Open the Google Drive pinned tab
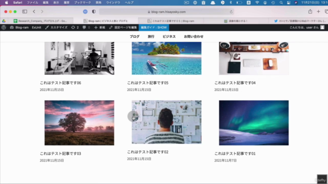This screenshot has width=328, height=184. pyautogui.click(x=4, y=21)
